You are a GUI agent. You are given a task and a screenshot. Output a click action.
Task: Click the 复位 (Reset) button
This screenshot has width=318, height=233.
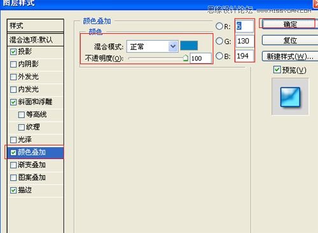point(290,40)
